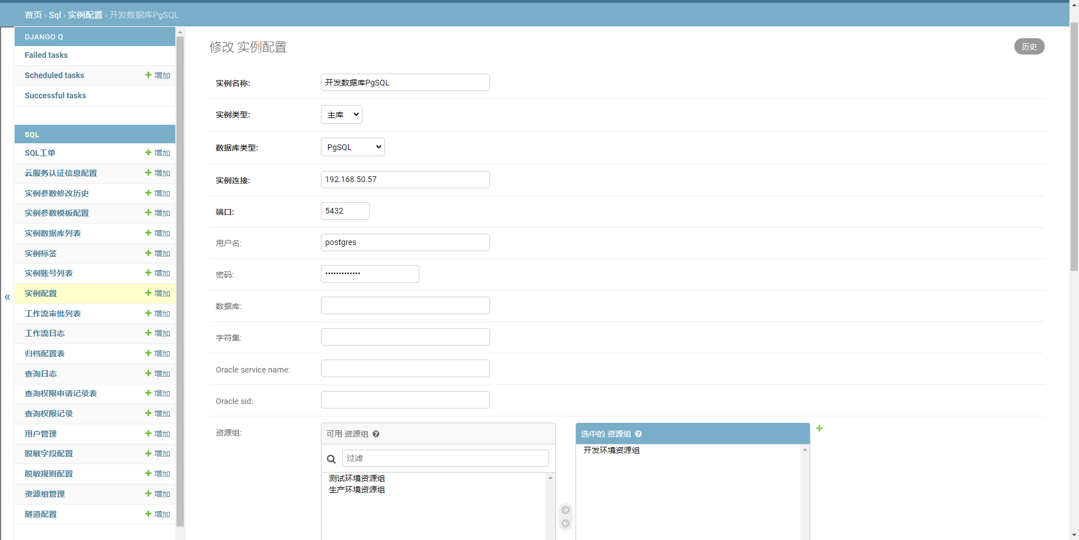Click the 实例连接 input field
Image resolution: width=1079 pixels, height=540 pixels.
point(405,180)
